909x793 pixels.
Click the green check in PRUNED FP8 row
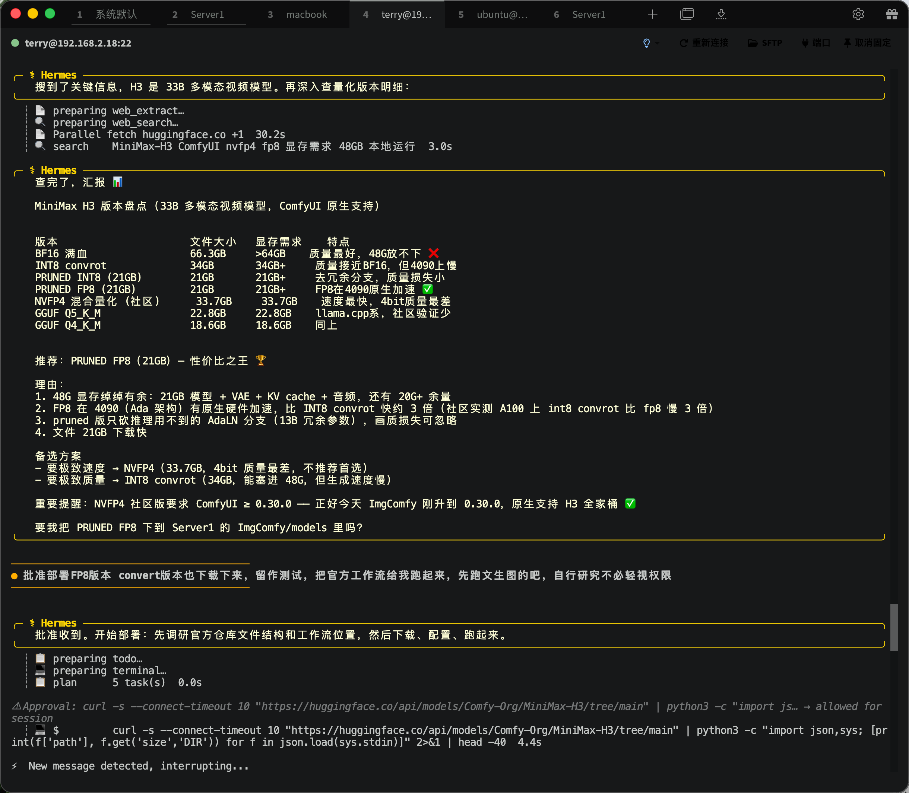coord(427,289)
